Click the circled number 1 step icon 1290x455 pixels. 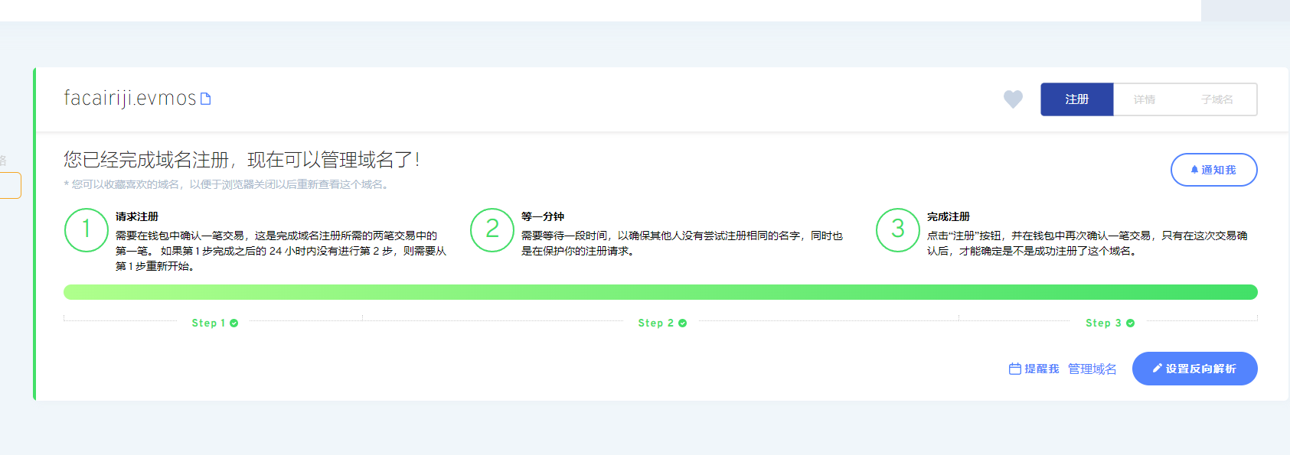(86, 229)
